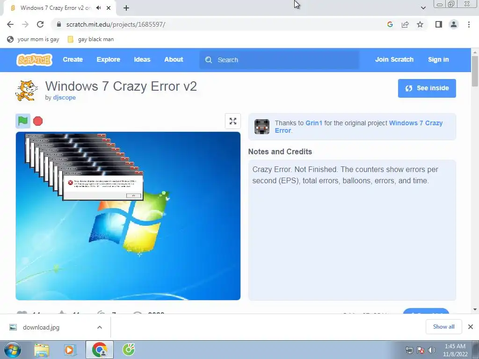Viewport: 479px width, 359px height.
Task: Click the green taskbar app icon
Action: tap(129, 350)
